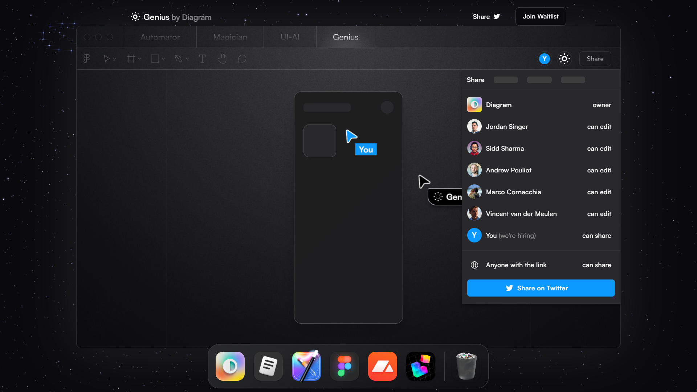Open the colorful cubes app in the dock
This screenshot has width=697, height=392.
click(x=421, y=366)
